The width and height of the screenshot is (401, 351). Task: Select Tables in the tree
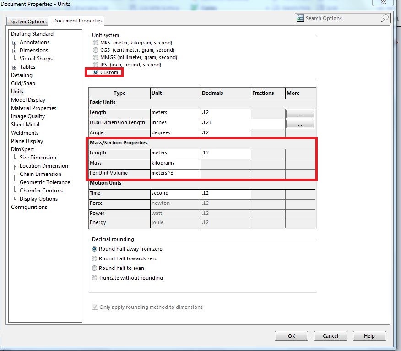(x=27, y=67)
